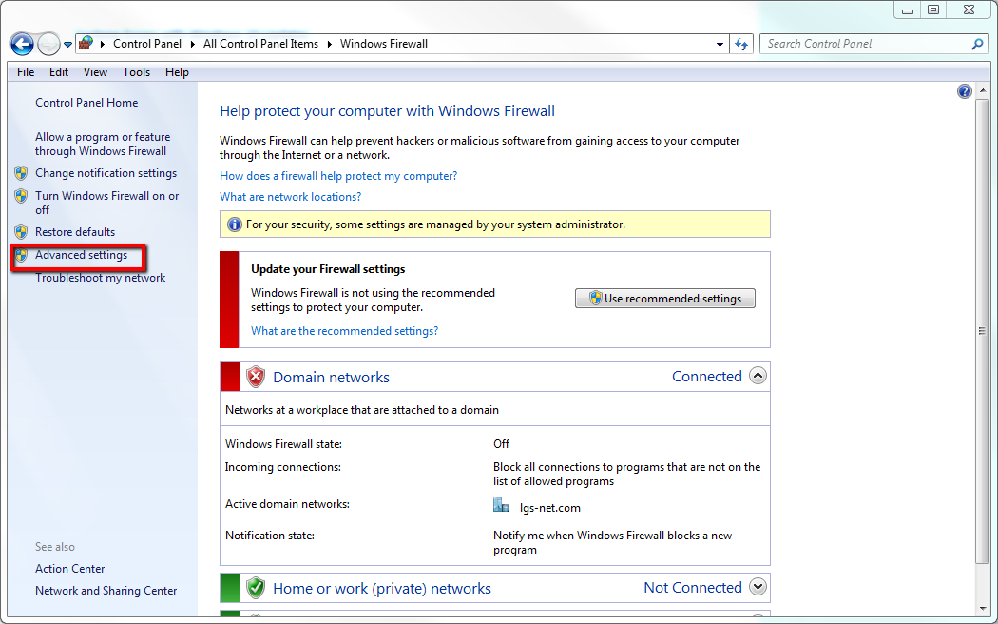Open the Tools menu
Viewport: 998px width, 624px height.
point(136,72)
